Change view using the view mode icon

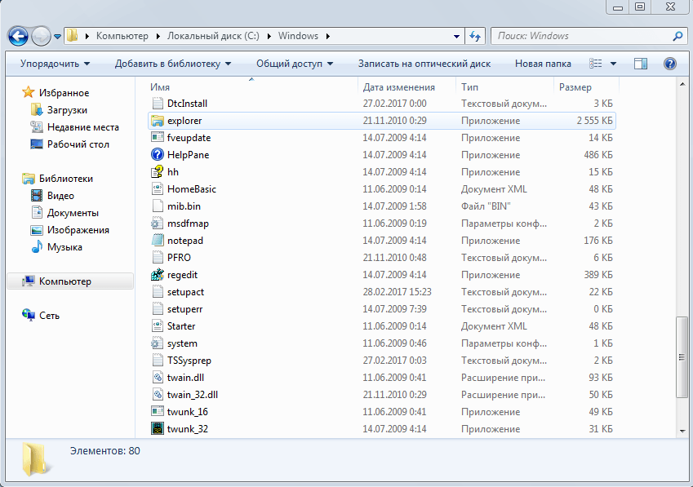[x=595, y=64]
